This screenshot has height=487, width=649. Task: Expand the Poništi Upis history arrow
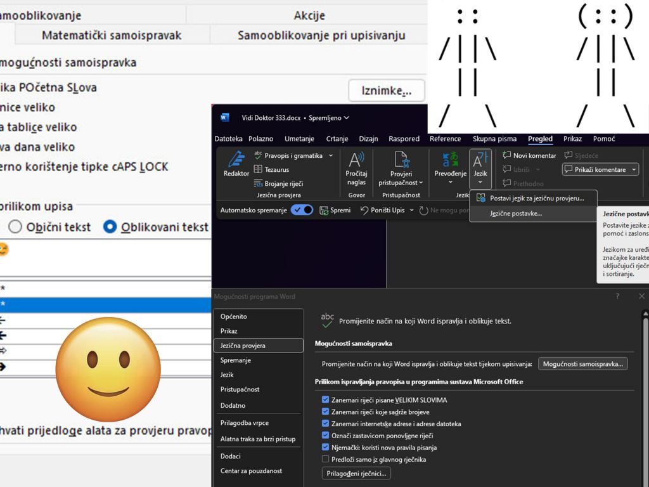411,211
